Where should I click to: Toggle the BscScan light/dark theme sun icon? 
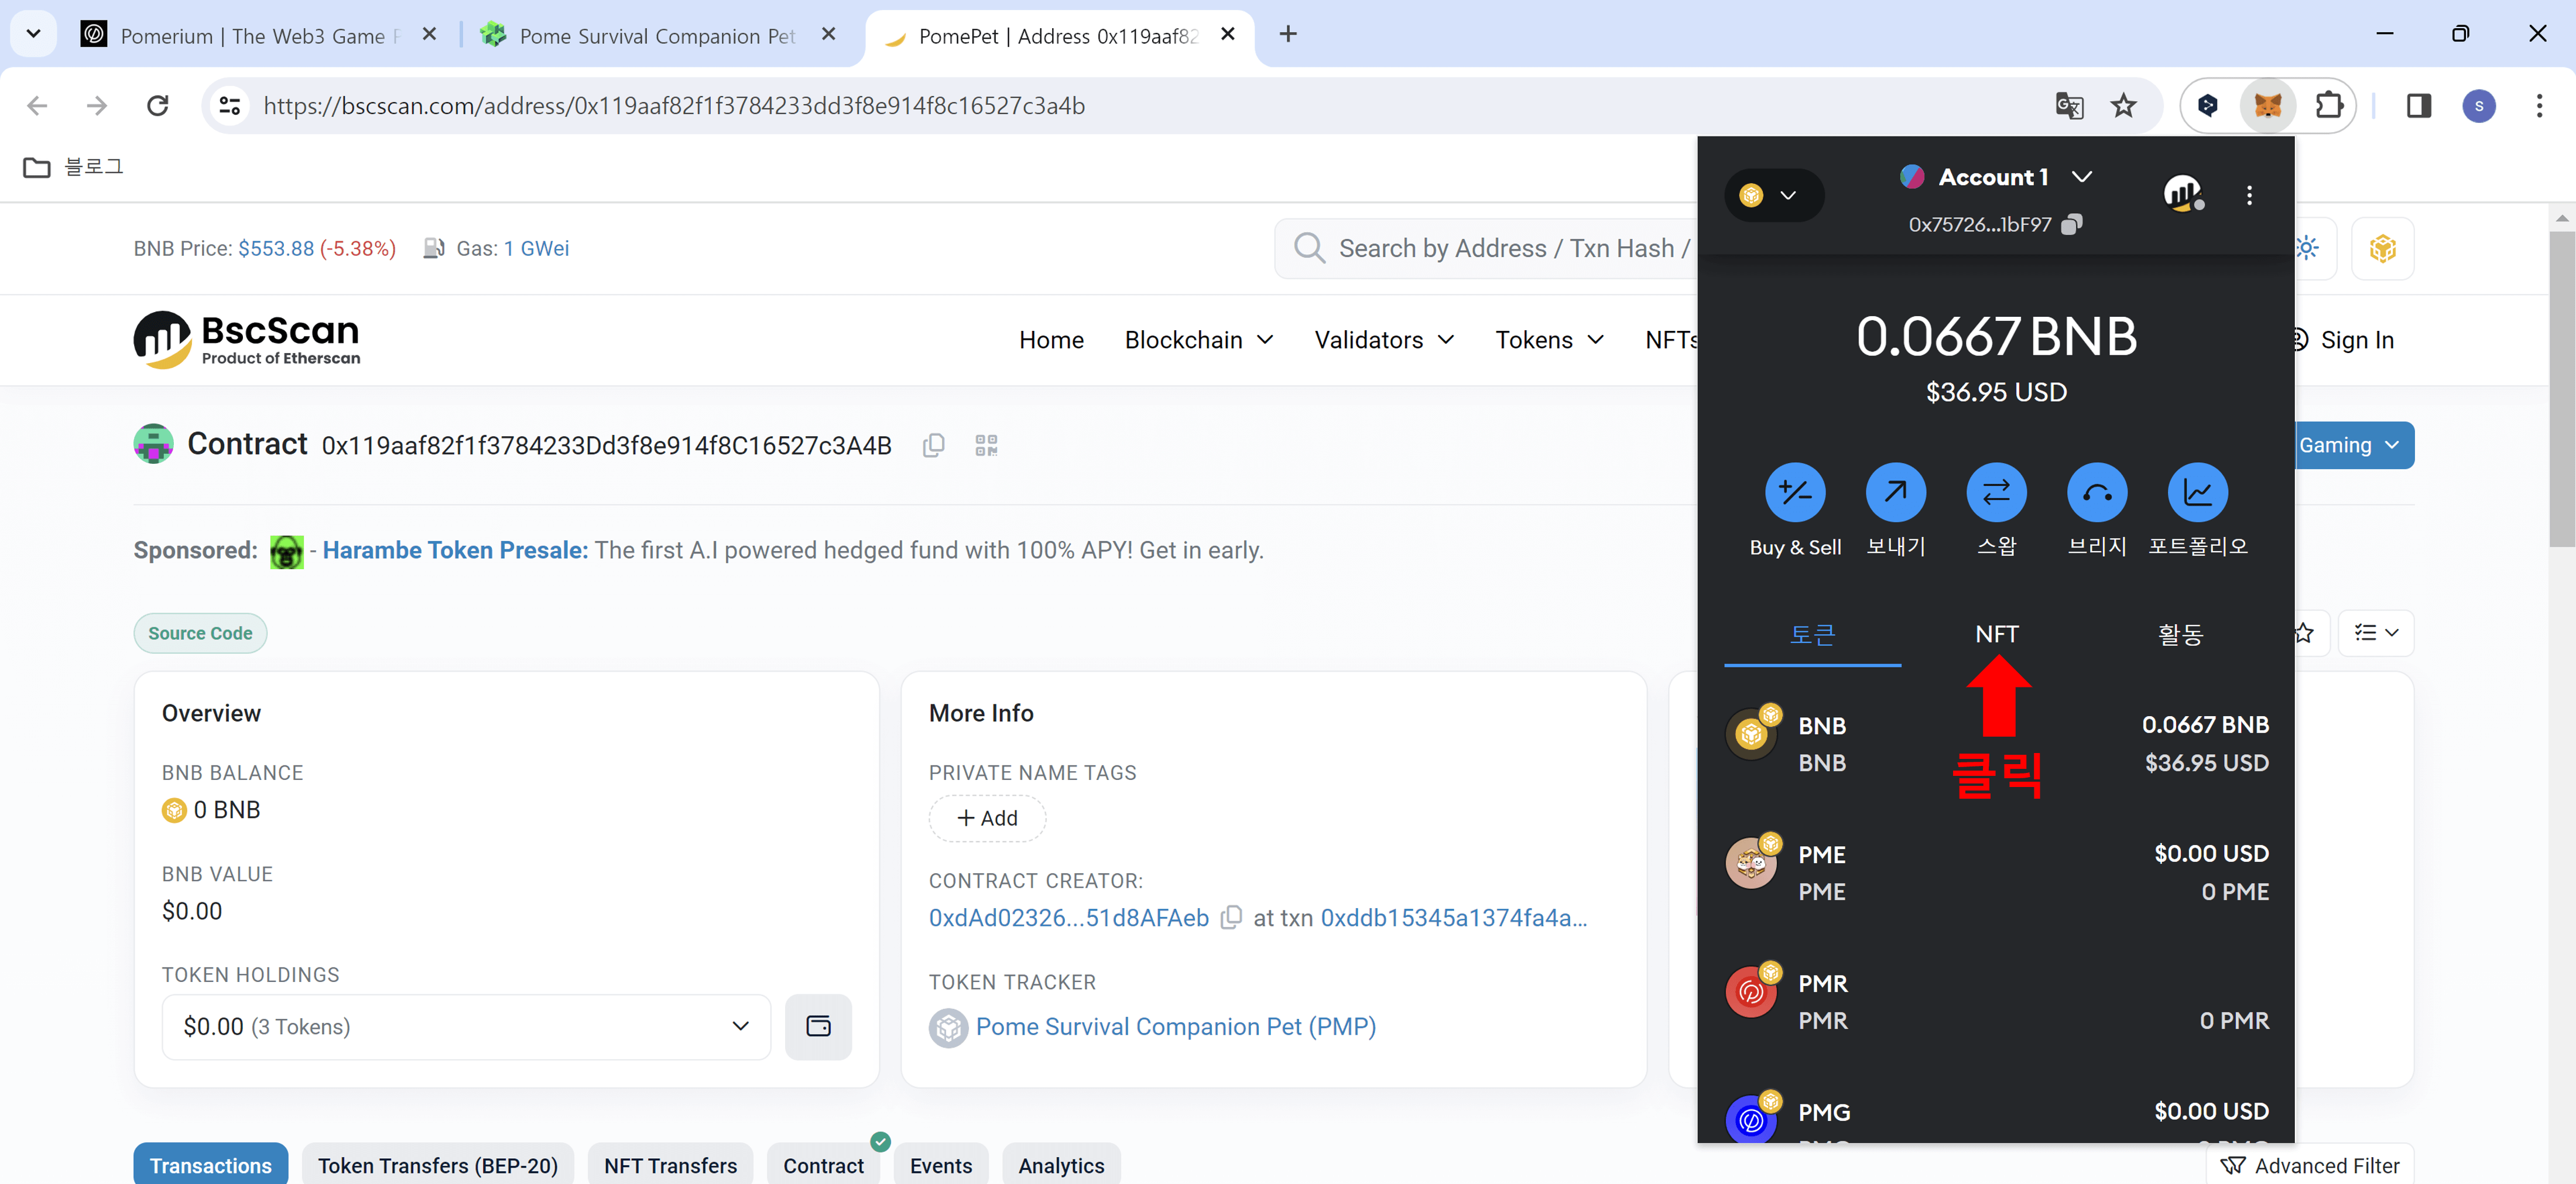(2306, 248)
